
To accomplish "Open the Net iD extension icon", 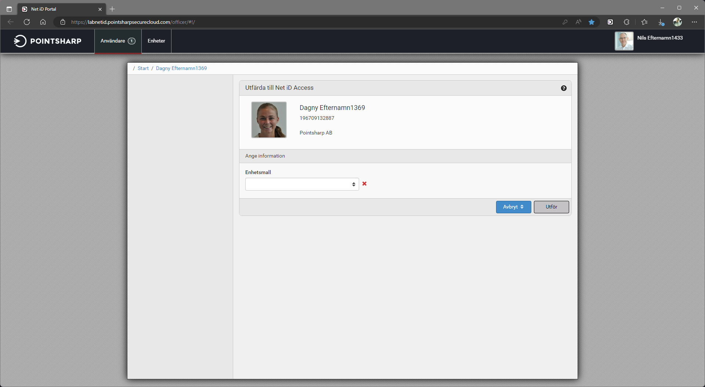I will point(610,22).
